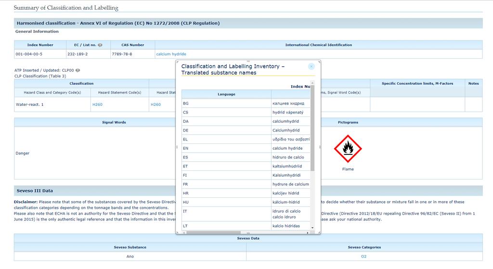Click 'idruro di calcio' Italian name
The image size is (493, 269).
(x=286, y=211)
